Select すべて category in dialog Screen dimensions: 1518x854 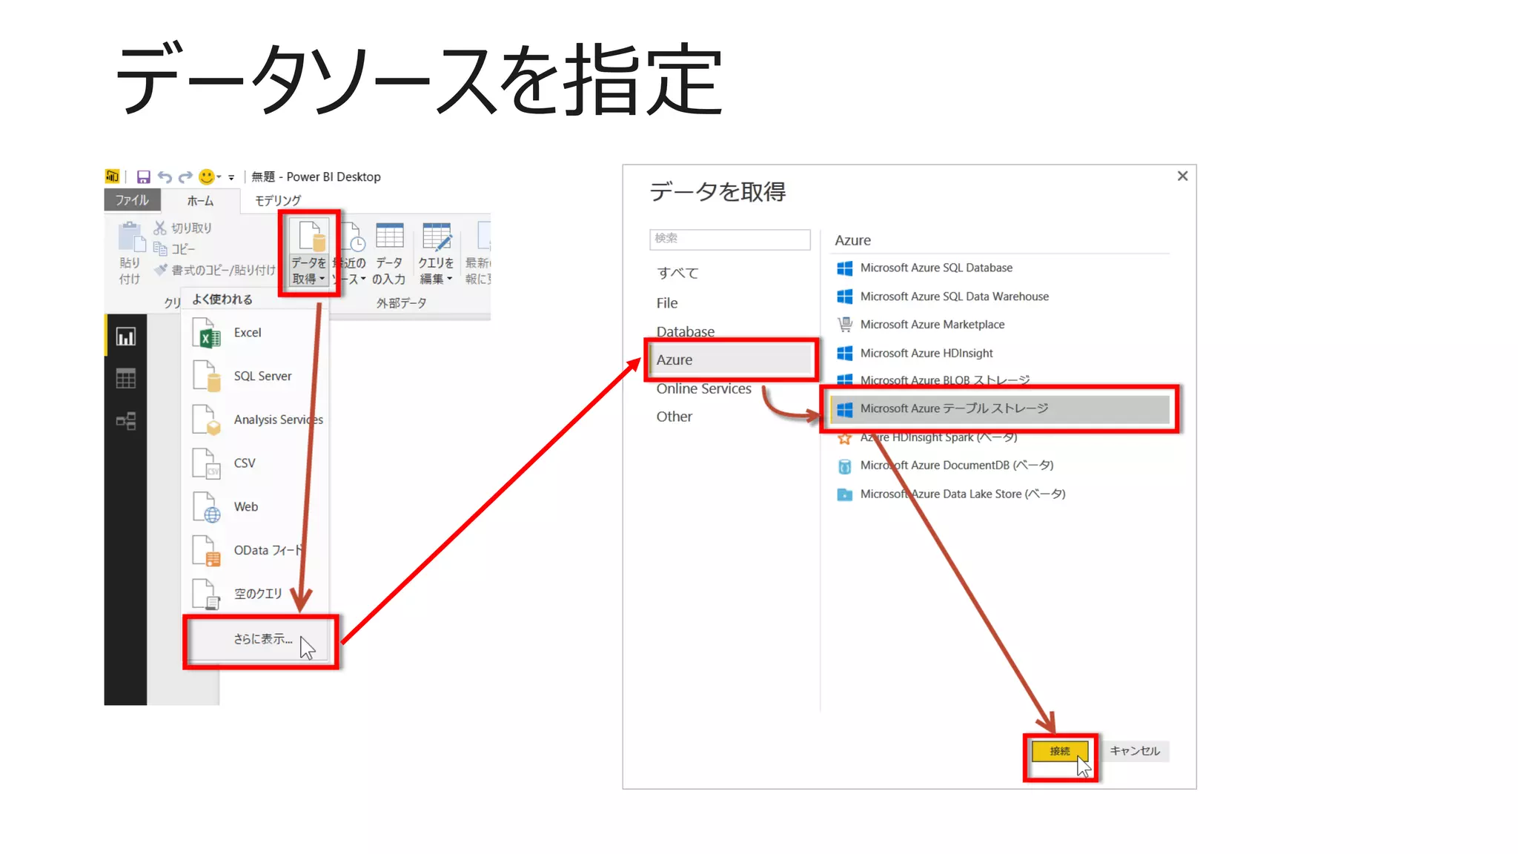pyautogui.click(x=677, y=273)
